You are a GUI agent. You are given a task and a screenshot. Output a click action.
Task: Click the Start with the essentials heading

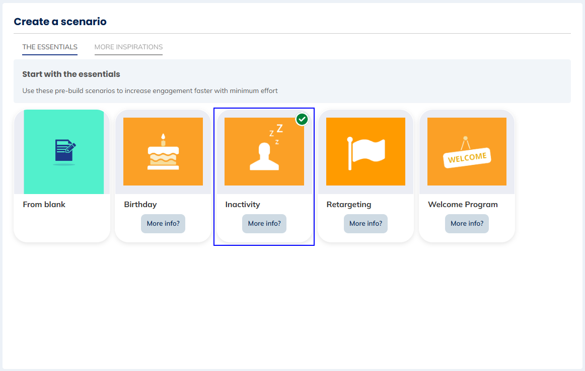point(71,74)
